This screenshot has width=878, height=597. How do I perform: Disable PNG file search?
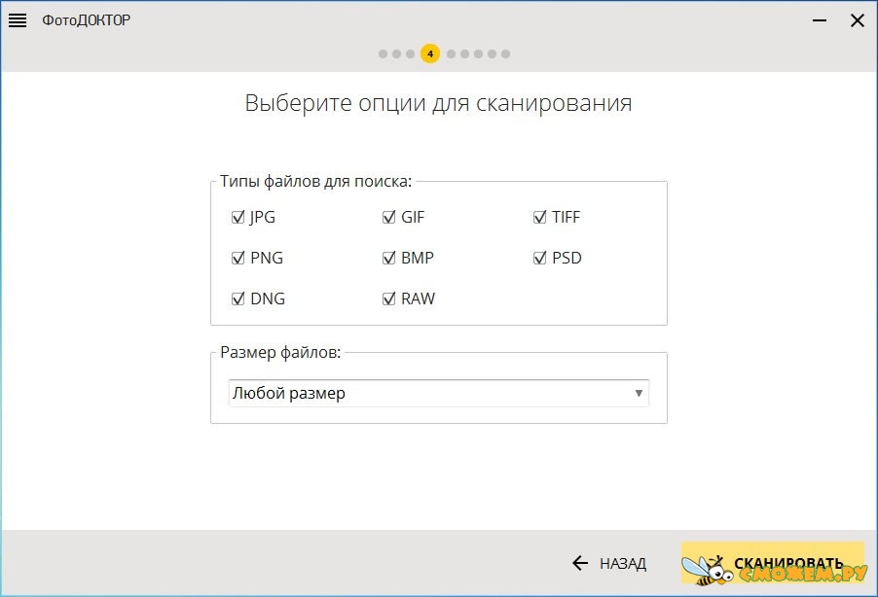pyautogui.click(x=238, y=258)
